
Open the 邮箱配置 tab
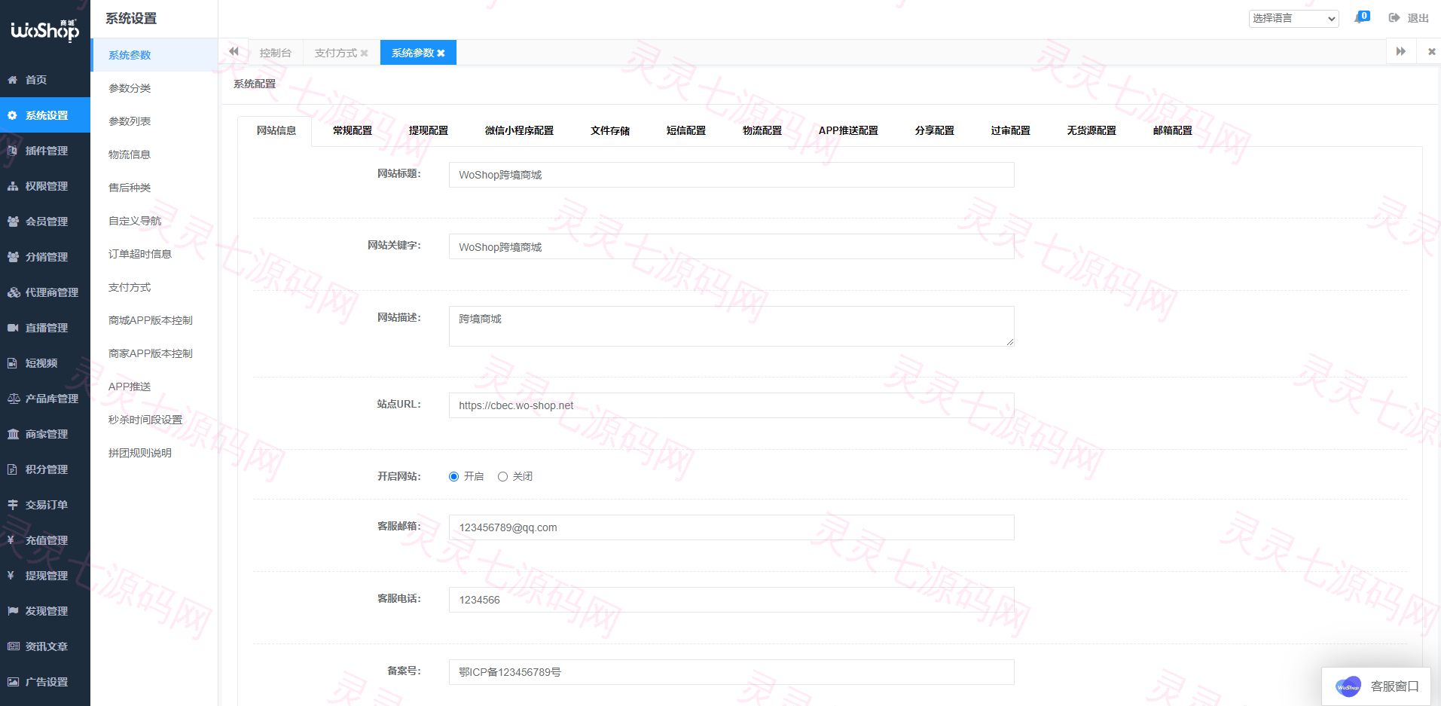tap(1173, 130)
